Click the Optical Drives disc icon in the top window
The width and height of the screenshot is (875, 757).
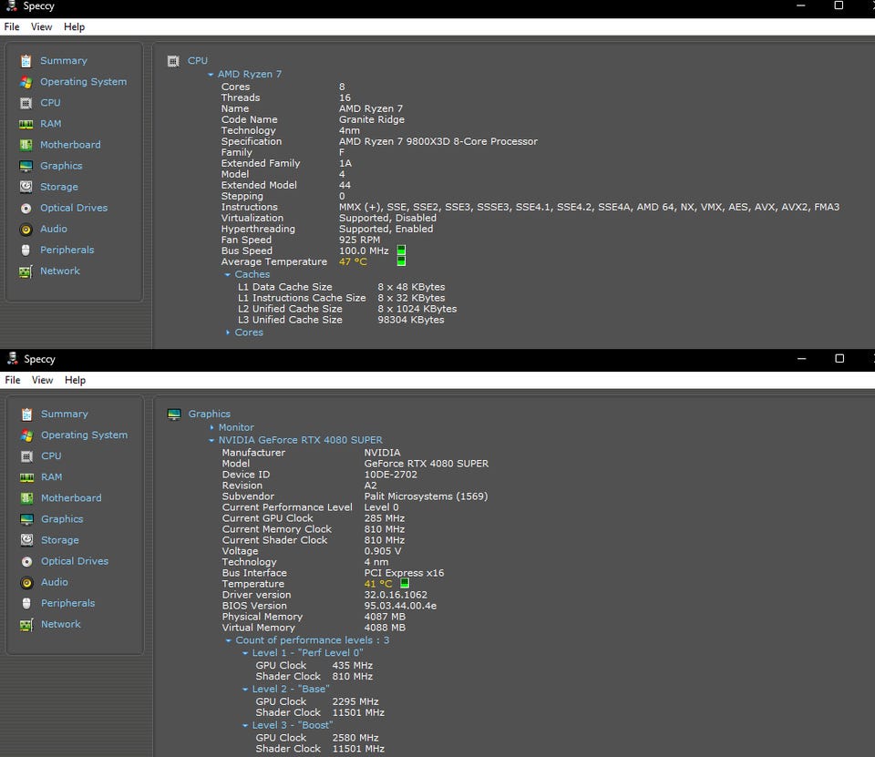click(x=26, y=208)
